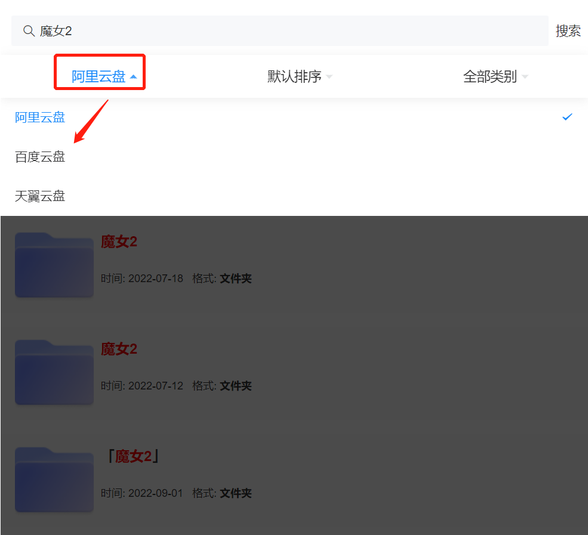This screenshot has height=535, width=588.
Task: Focus the search field containing 魔女2
Action: tap(280, 31)
